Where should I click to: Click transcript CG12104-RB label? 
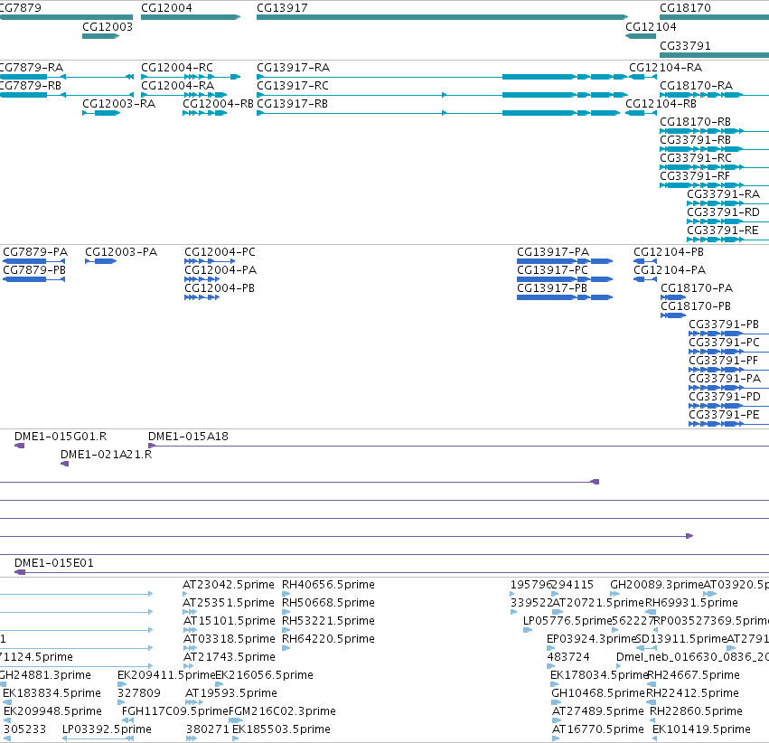[661, 104]
